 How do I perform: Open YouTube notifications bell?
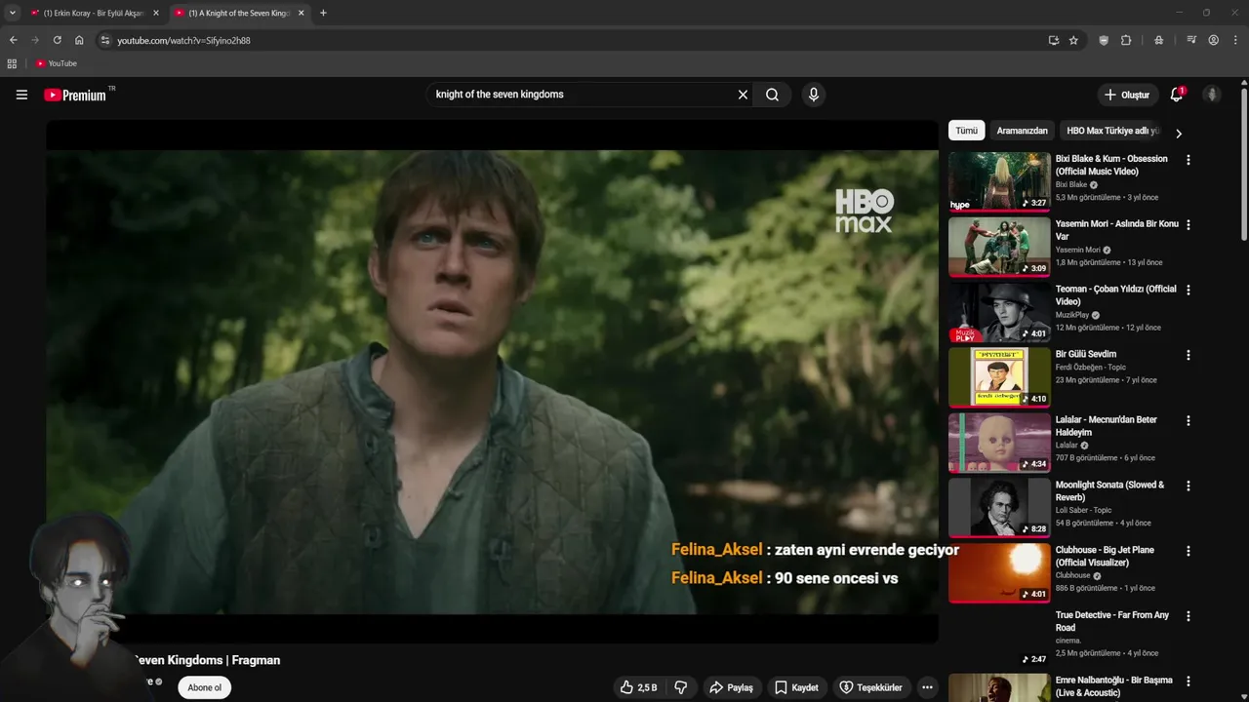click(1176, 95)
